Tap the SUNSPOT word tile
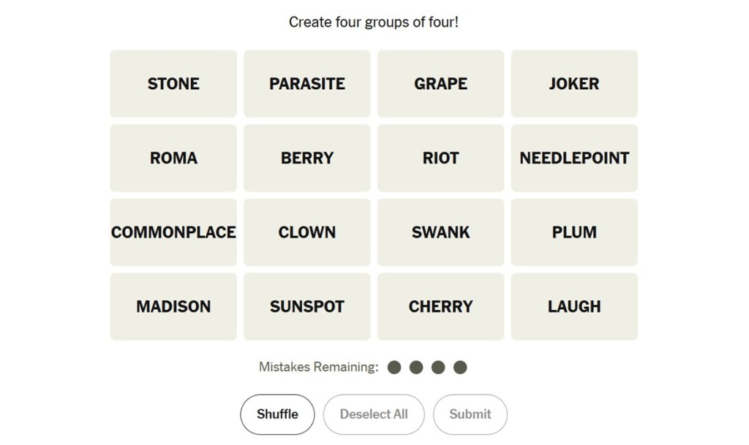Image resolution: width=749 pixels, height=445 pixels. tap(307, 307)
